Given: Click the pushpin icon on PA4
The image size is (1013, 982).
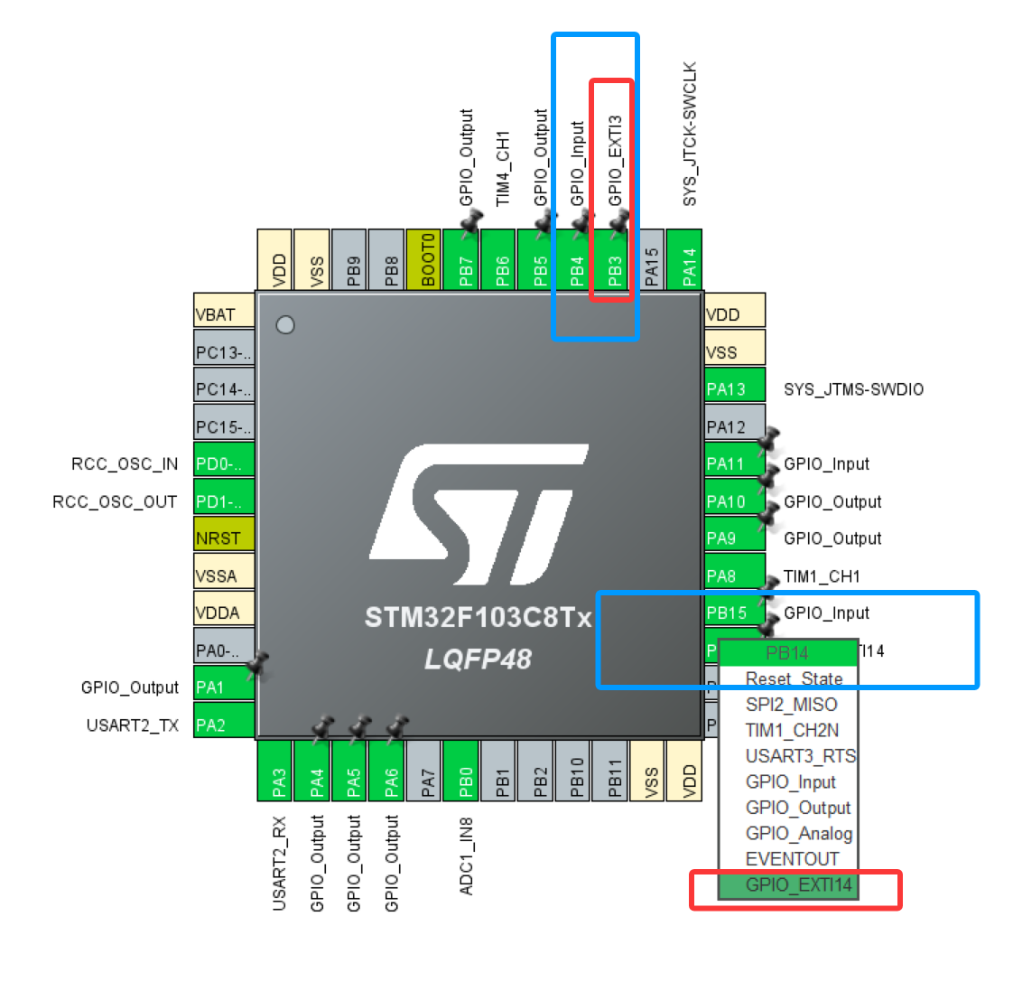Looking at the screenshot, I should pos(322,727).
